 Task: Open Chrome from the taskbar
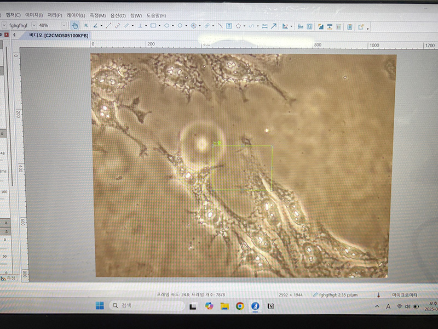point(240,306)
